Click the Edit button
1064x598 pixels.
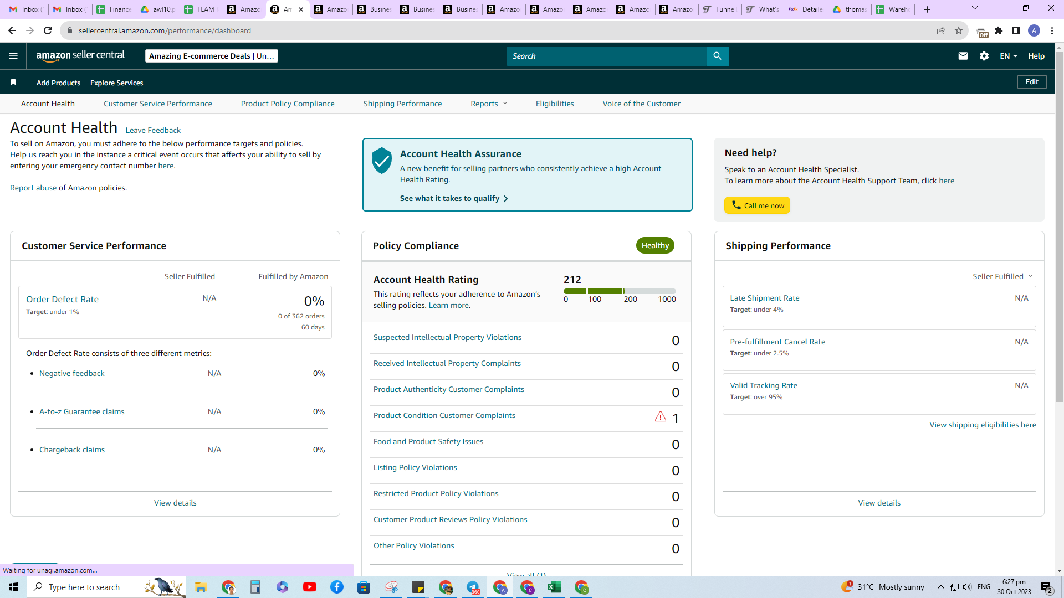(x=1032, y=82)
